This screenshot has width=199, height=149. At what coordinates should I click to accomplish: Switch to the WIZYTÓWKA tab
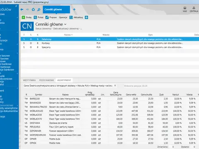point(29,80)
